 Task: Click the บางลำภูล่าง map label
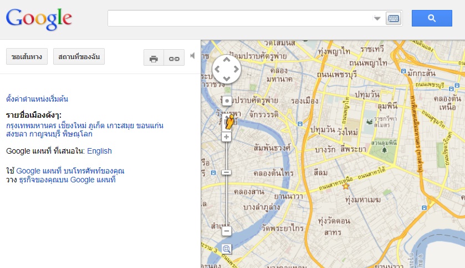262,207
